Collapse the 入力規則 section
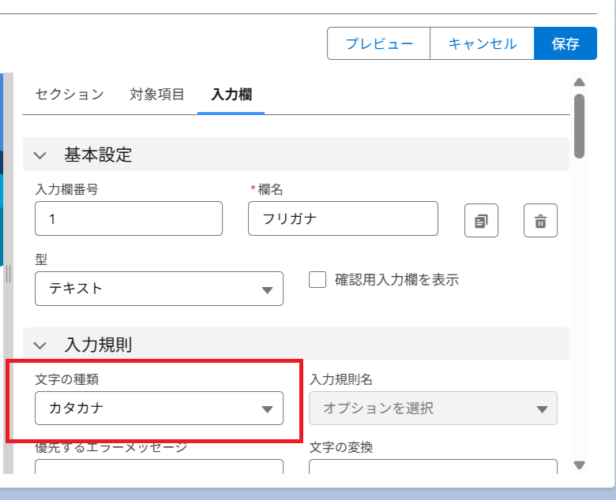 click(41, 345)
